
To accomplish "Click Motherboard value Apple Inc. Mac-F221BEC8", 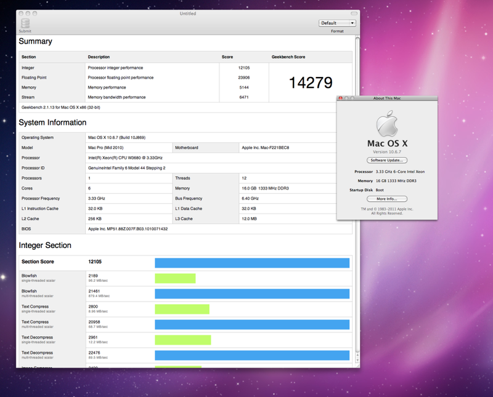I will (x=266, y=148).
